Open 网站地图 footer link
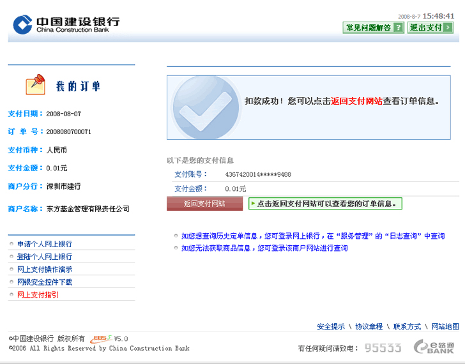This screenshot has height=364, width=465. tap(445, 327)
